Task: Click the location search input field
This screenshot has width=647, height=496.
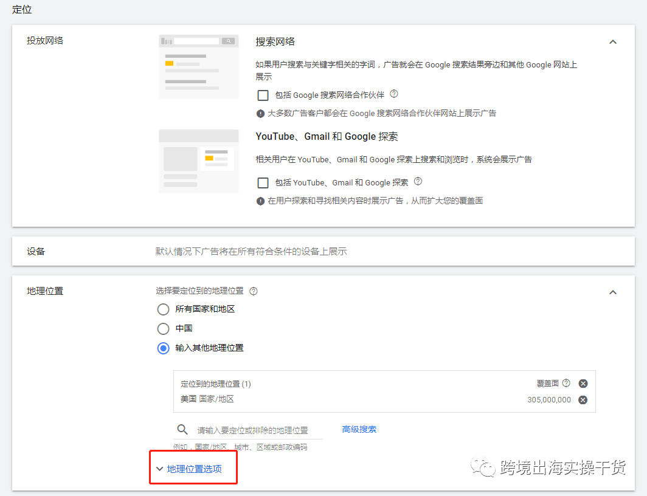Action: pos(255,429)
